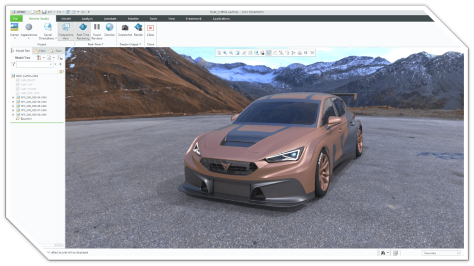Viewport: 474px width, 266px height.
Task: Click Zoom In icon in graphics toolbar
Action: coord(225,52)
